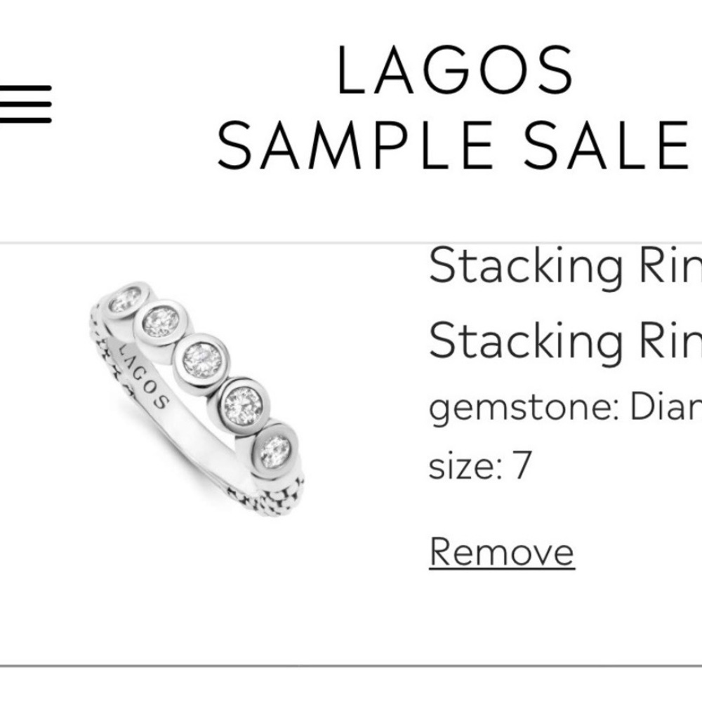
Task: Click Remove to delete the ring
Action: 503,552
